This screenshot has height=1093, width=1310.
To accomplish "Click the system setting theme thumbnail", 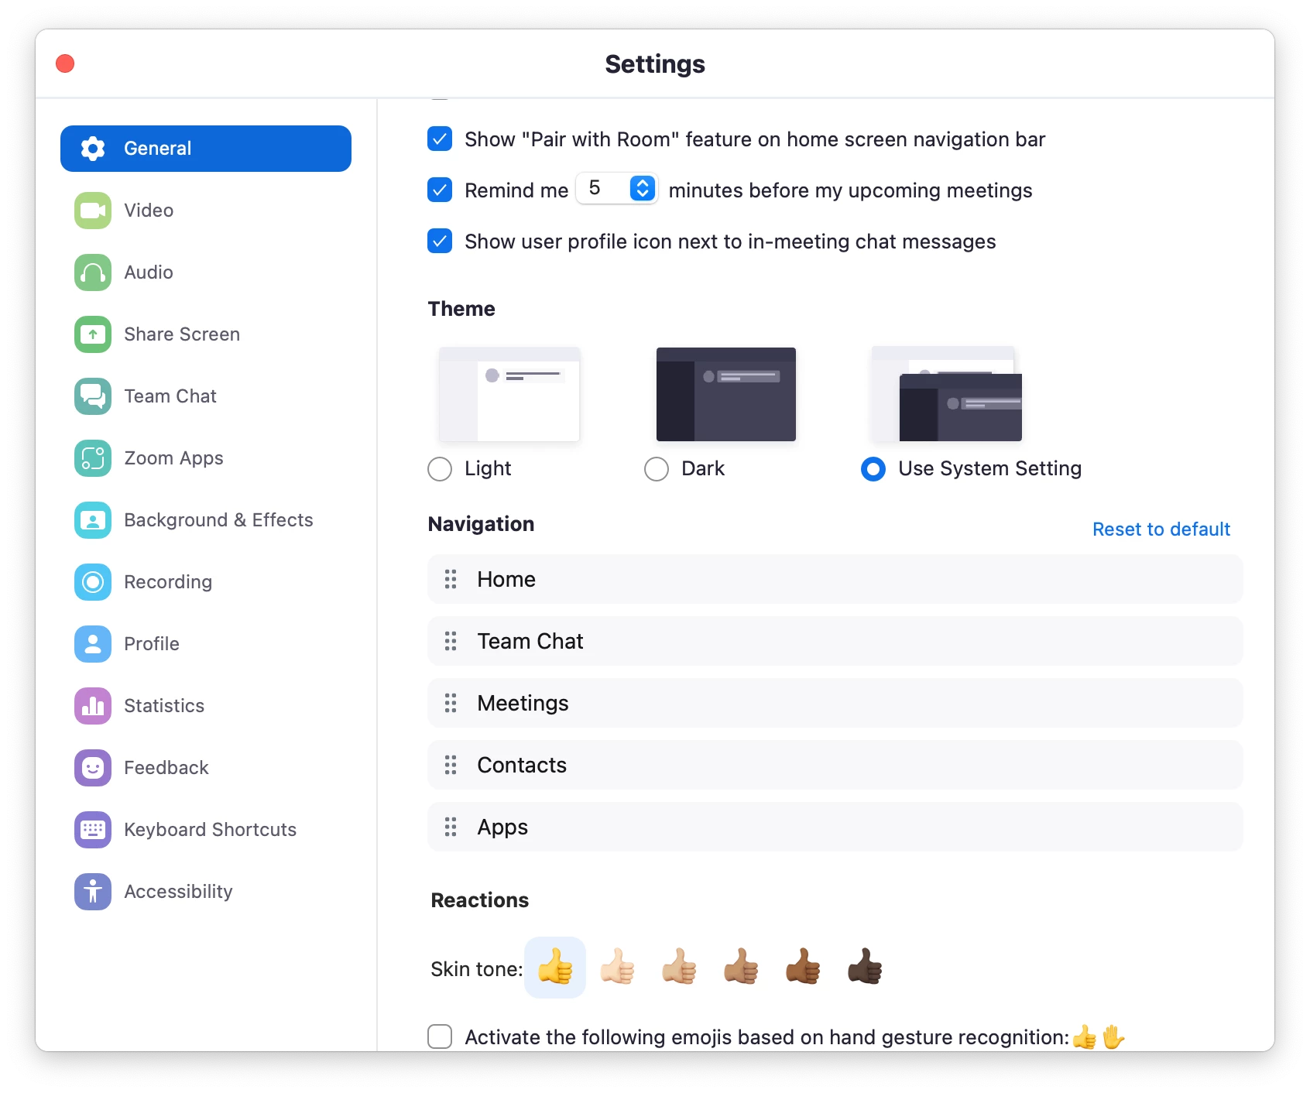I will point(946,394).
